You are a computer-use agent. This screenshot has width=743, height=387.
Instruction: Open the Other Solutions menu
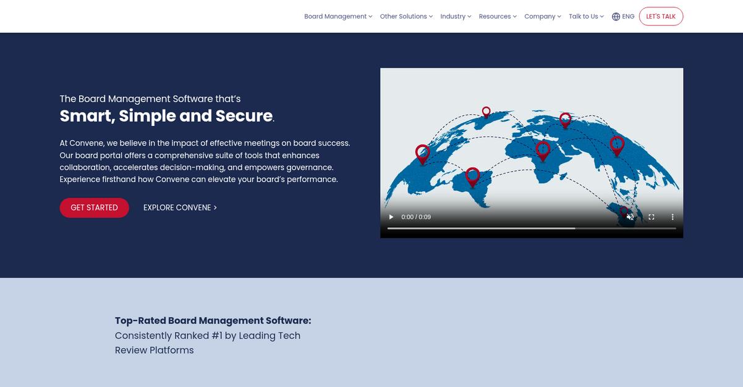tap(406, 17)
